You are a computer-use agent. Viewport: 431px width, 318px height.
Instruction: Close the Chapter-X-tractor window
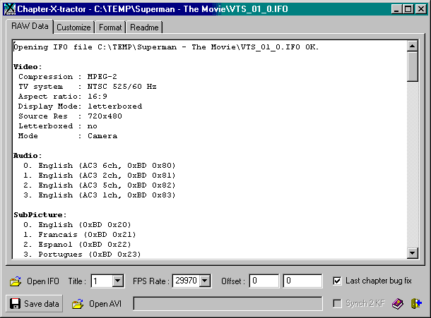[x=421, y=9]
